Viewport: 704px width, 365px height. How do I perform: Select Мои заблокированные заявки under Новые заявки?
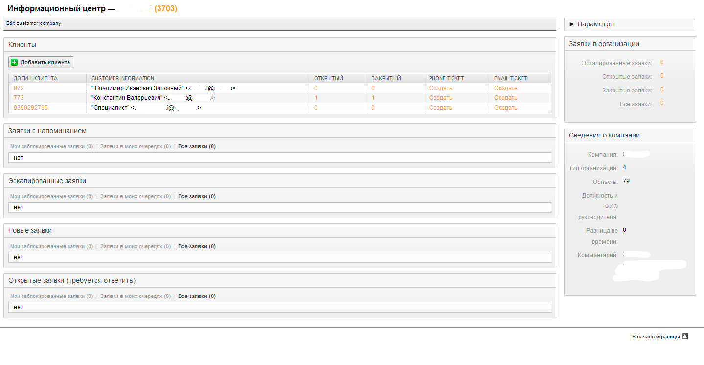pos(51,246)
